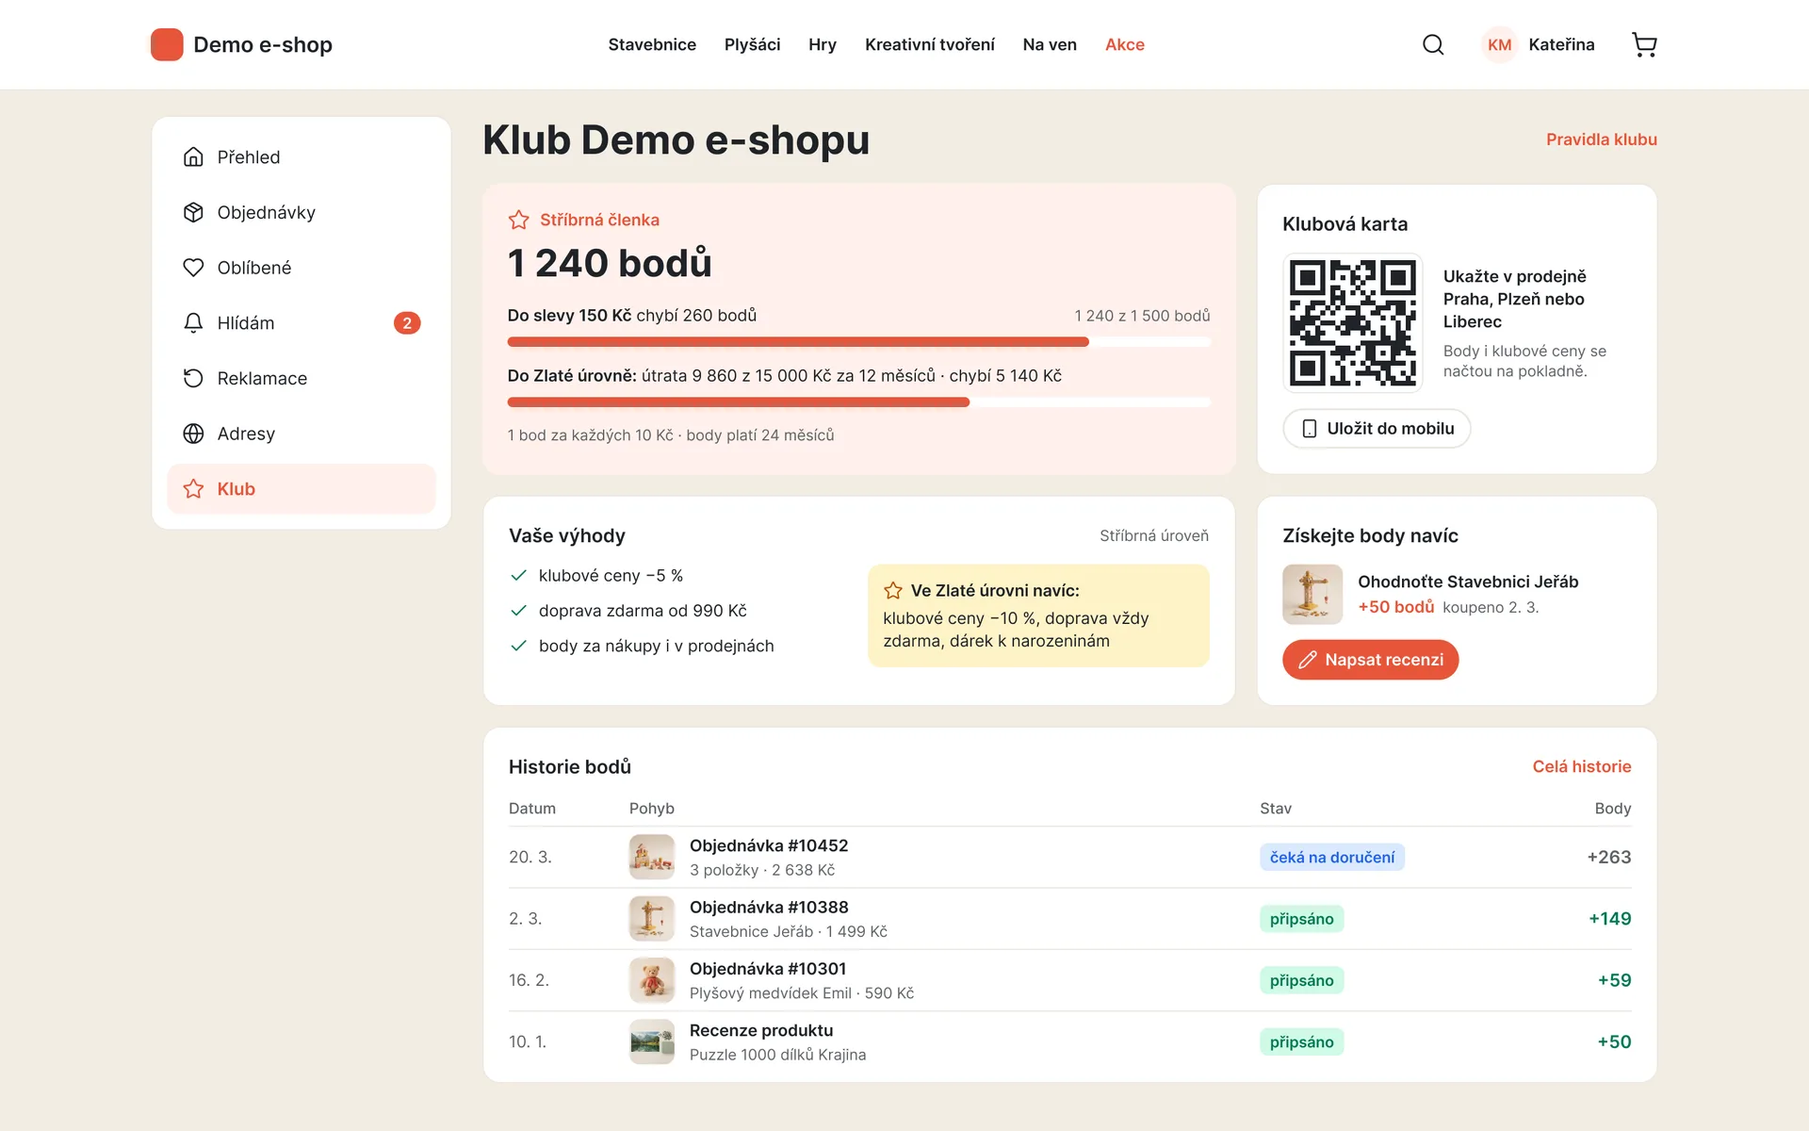Open the Plyšáci category
1809x1131 pixels.
coord(752,44)
